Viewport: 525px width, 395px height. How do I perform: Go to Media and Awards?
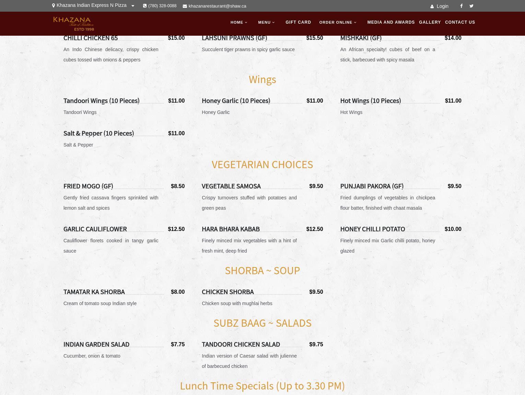click(x=391, y=22)
